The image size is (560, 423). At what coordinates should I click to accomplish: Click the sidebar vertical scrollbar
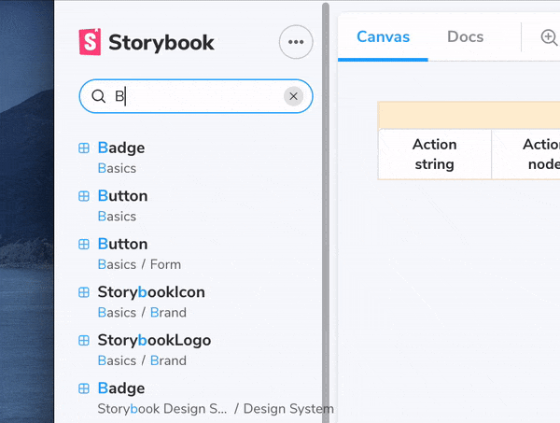click(326, 187)
